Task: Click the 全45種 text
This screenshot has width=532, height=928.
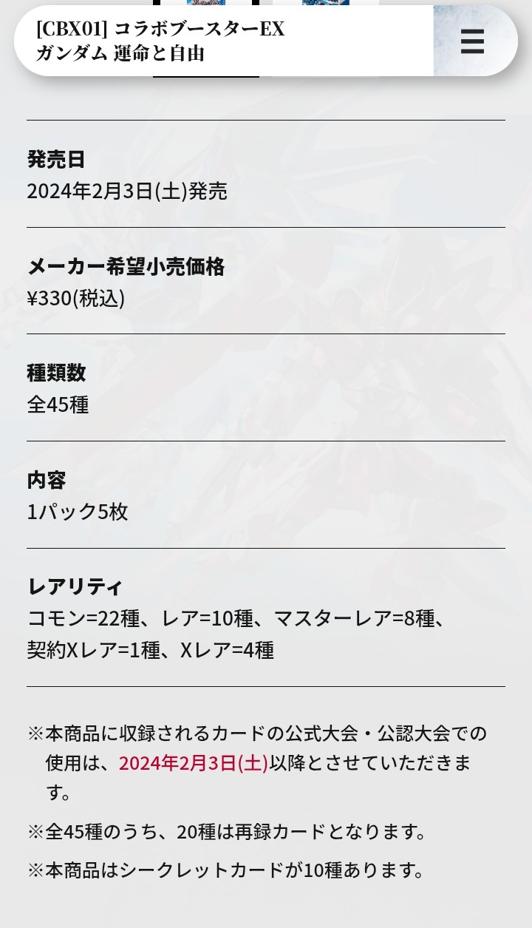Action: pyautogui.click(x=58, y=405)
